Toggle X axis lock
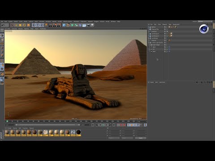 coord(34,25)
